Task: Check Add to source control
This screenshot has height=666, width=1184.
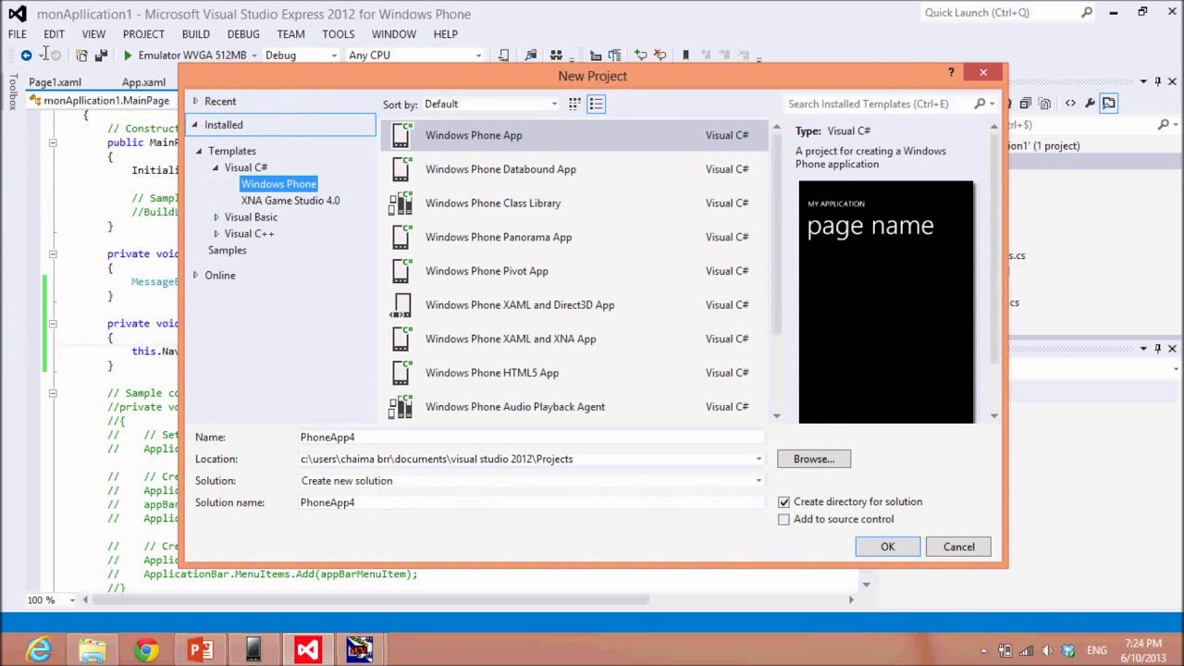Action: pos(783,520)
